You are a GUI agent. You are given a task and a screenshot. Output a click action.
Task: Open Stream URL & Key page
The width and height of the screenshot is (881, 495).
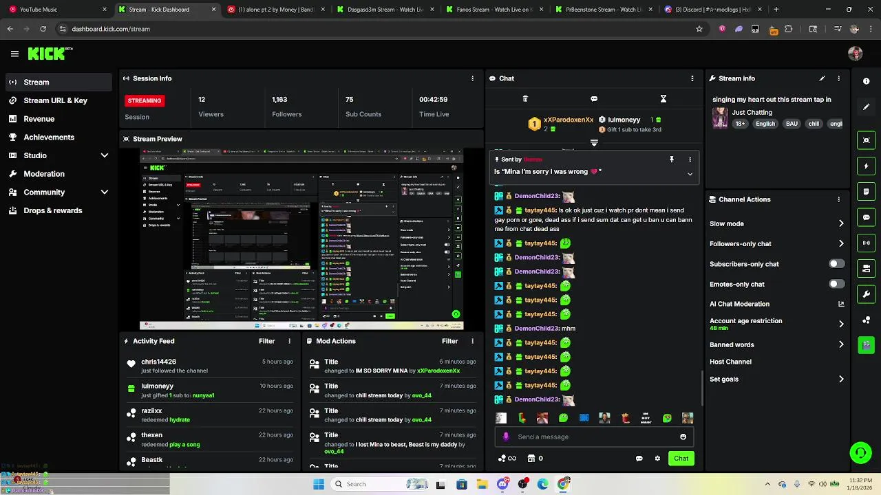coord(59,100)
